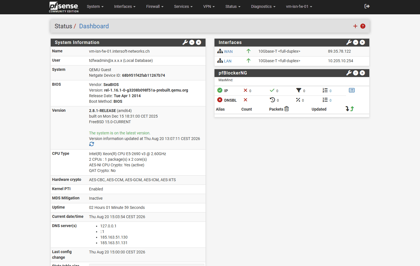Collapse the System Information widget

[192, 42]
